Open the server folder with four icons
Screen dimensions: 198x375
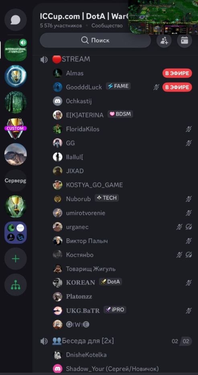[16, 232]
